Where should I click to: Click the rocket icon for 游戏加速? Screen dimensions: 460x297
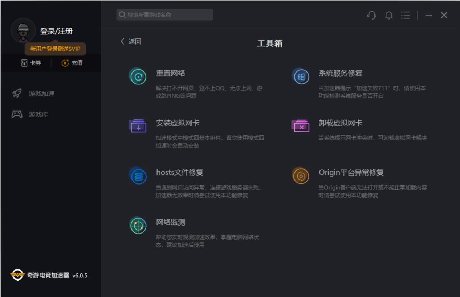tap(17, 94)
